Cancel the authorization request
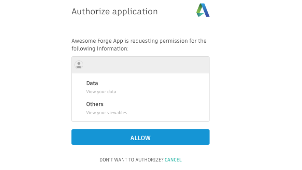 173,160
